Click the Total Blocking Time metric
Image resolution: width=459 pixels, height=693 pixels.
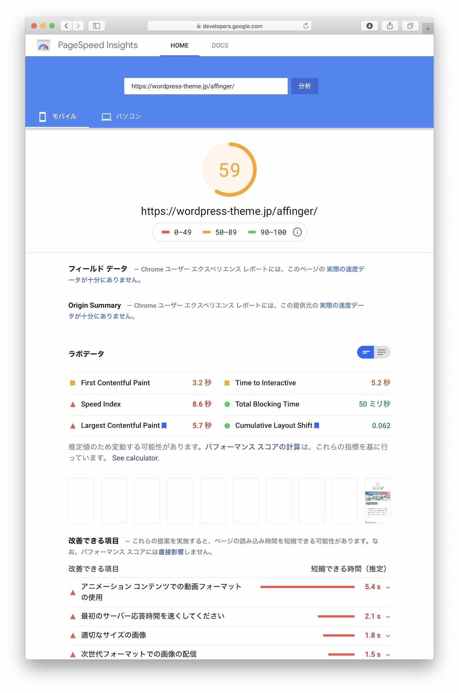pos(307,404)
